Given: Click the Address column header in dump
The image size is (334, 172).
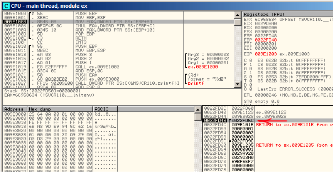Looking at the screenshot, I should coord(15,109).
